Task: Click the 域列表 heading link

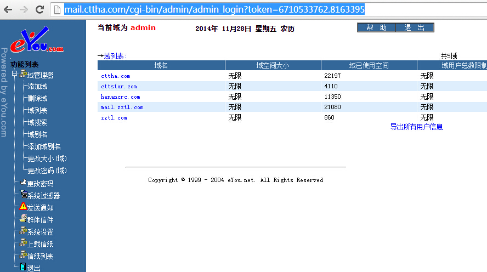Action: click(114, 56)
